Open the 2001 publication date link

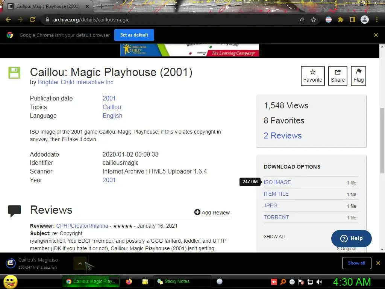tap(109, 98)
